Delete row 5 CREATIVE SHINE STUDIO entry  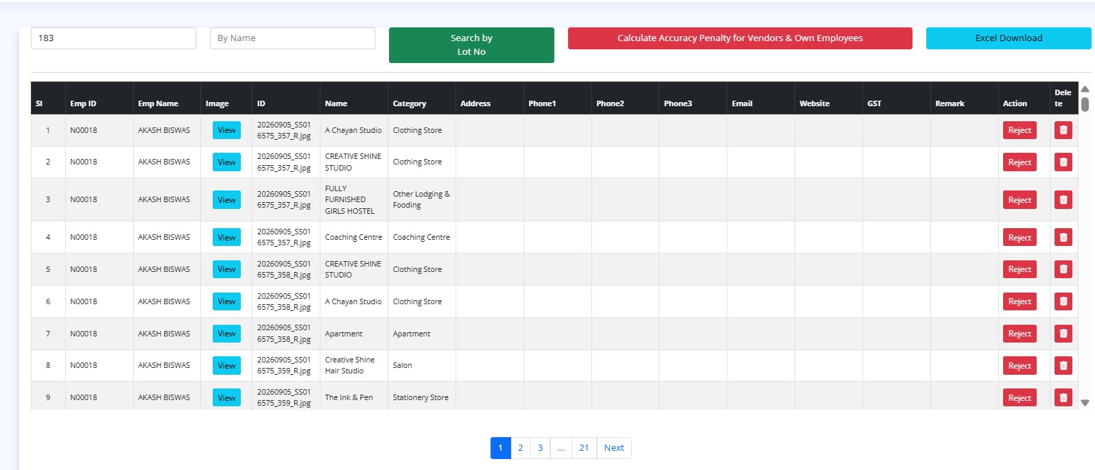[x=1063, y=269]
